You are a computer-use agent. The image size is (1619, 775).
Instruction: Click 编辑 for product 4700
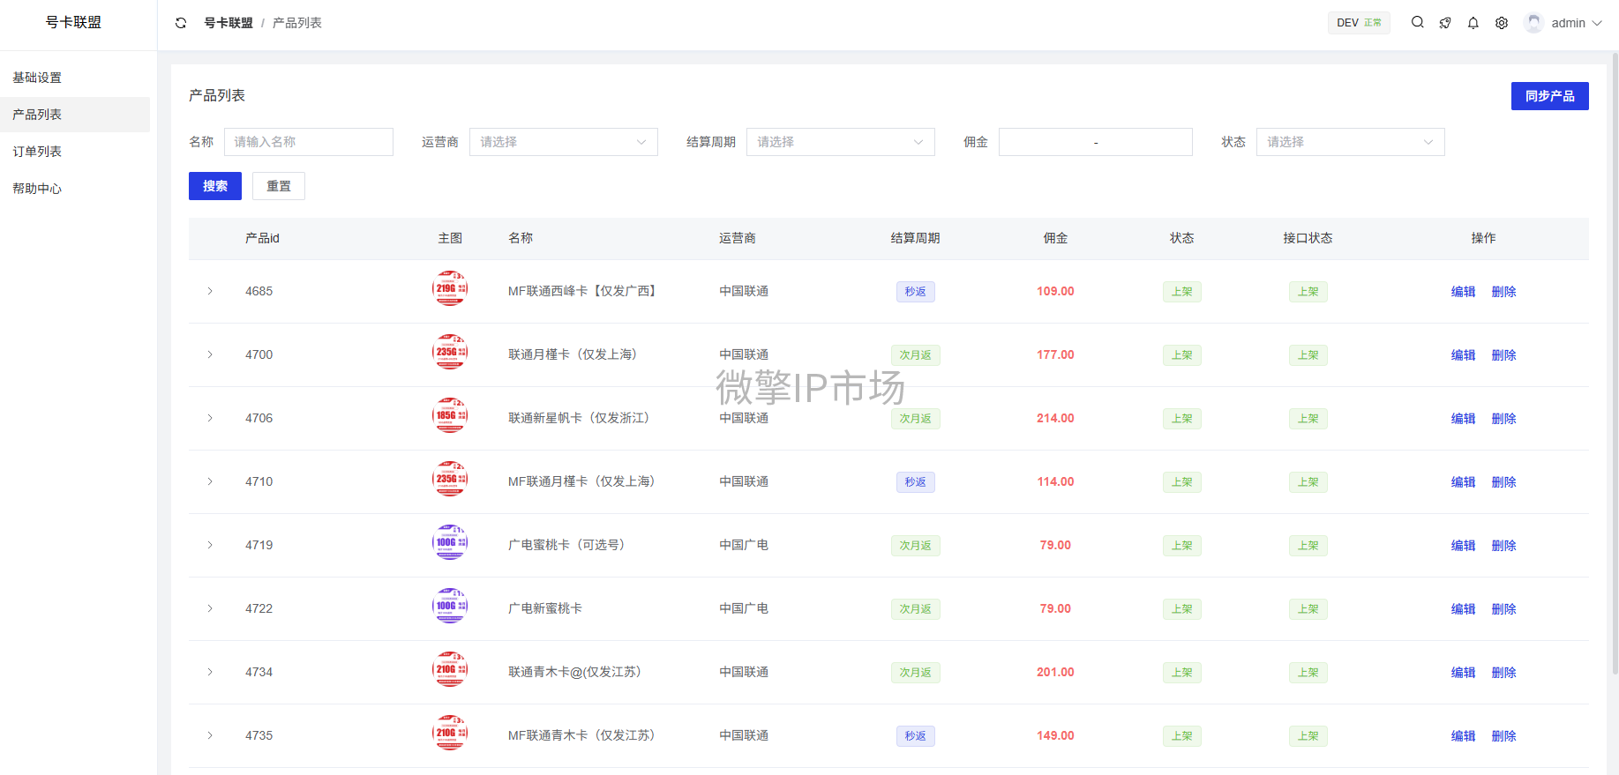pyautogui.click(x=1463, y=355)
